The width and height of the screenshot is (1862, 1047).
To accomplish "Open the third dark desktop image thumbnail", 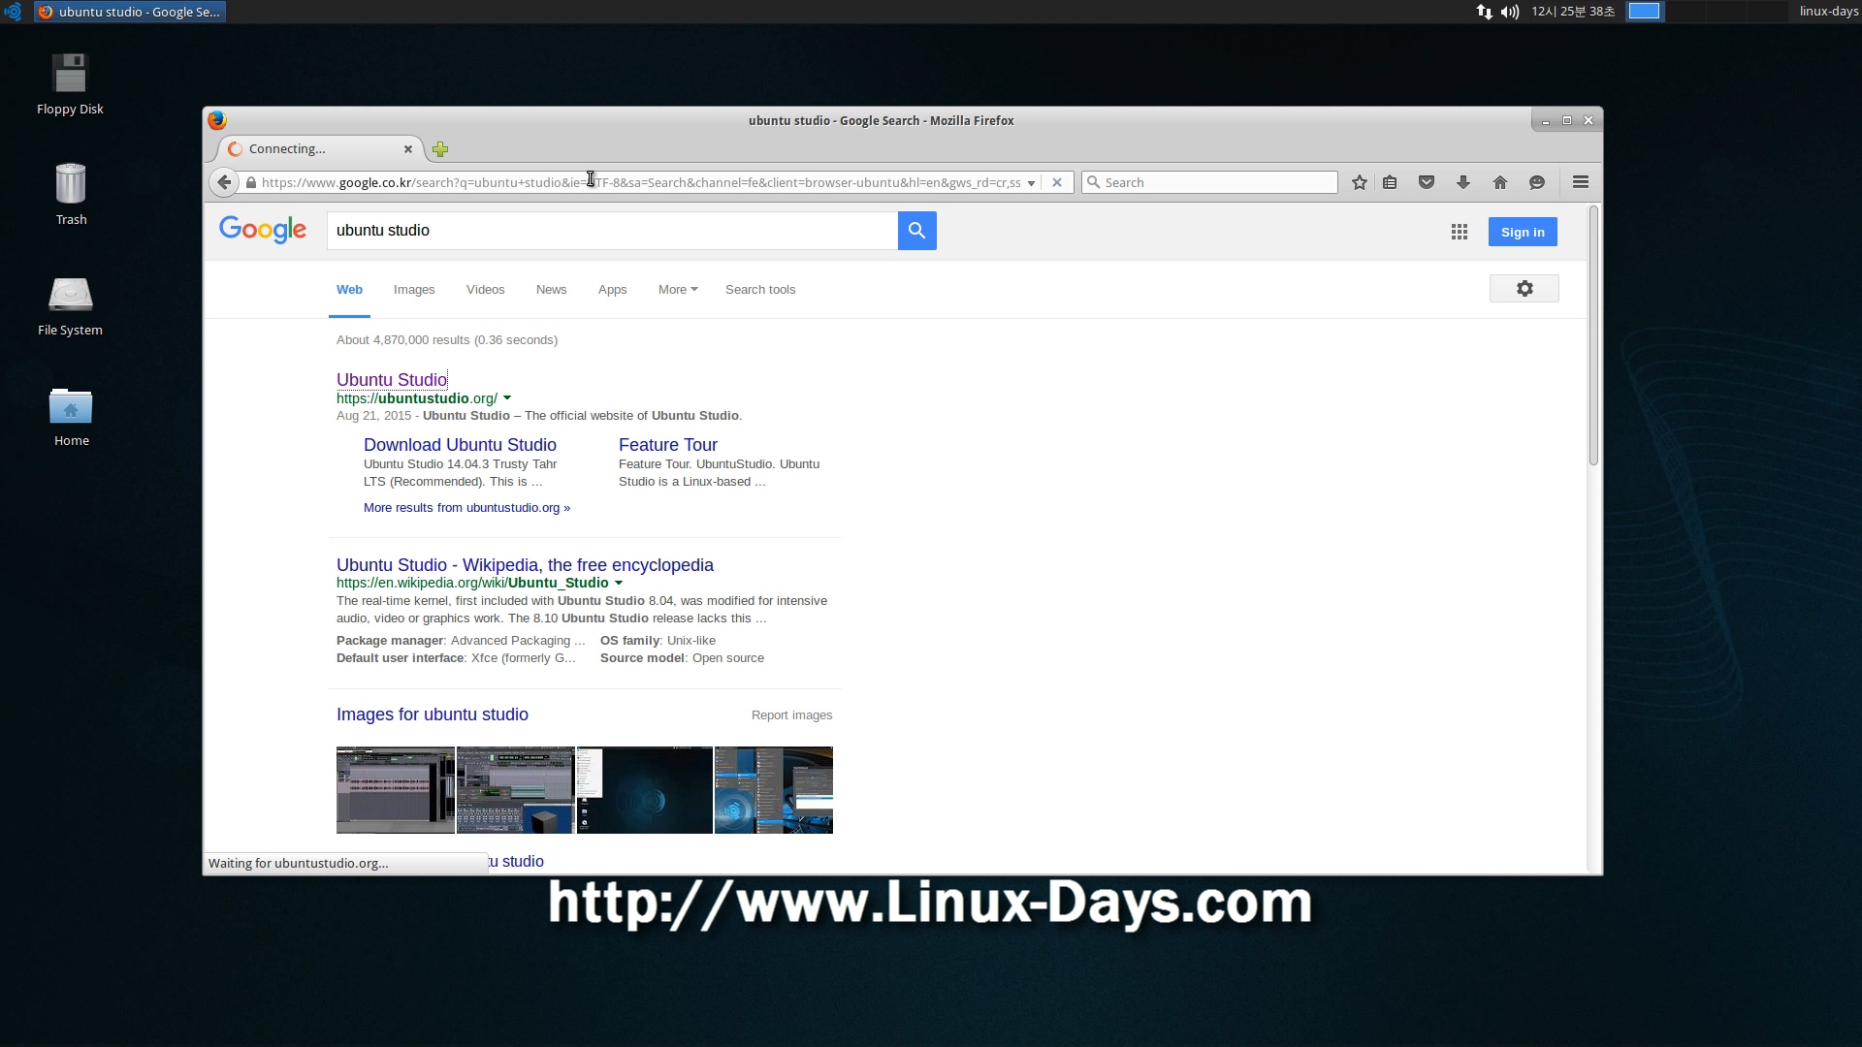I will (x=645, y=790).
